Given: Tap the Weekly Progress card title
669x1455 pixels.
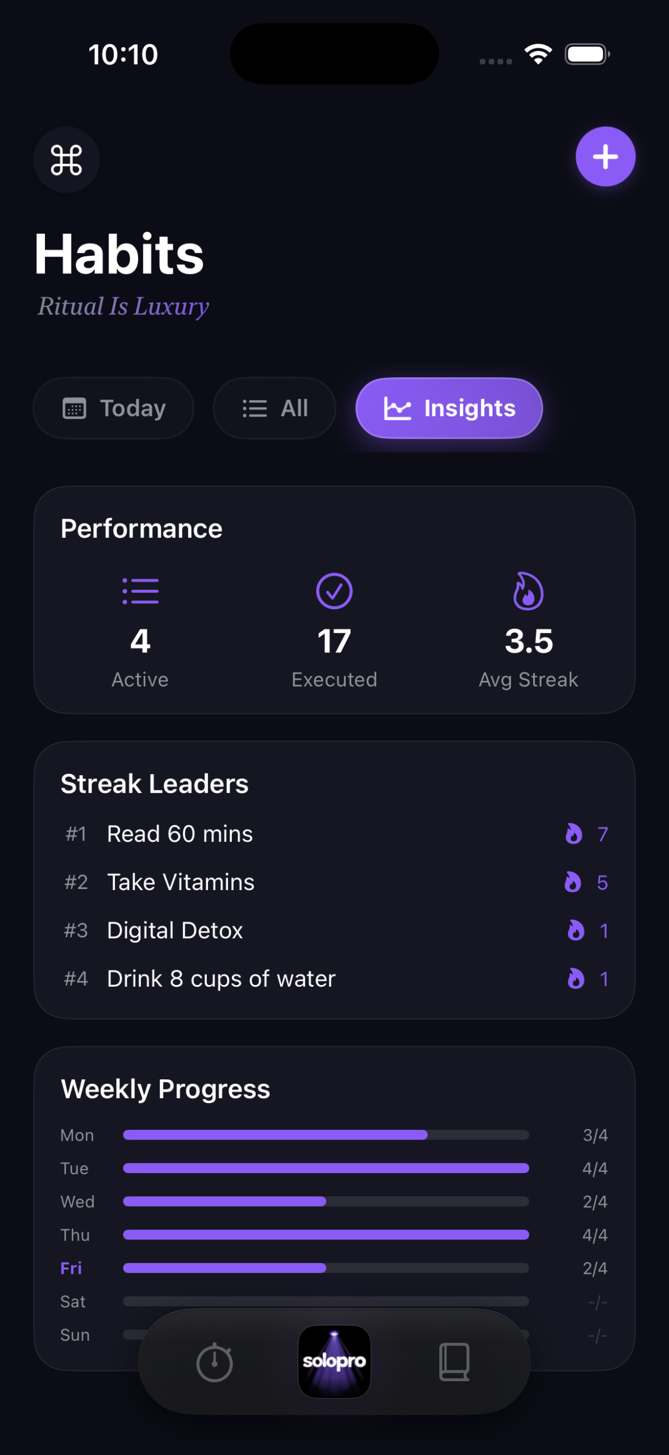Looking at the screenshot, I should coord(165,1089).
